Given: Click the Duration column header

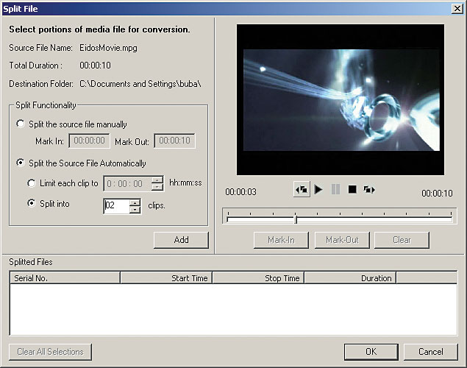Looking at the screenshot, I should pyautogui.click(x=350, y=278).
